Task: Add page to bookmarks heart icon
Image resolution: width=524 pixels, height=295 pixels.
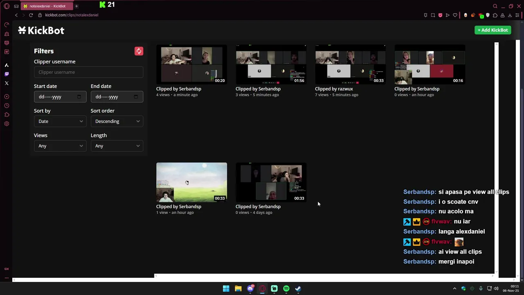Action: pyautogui.click(x=455, y=15)
